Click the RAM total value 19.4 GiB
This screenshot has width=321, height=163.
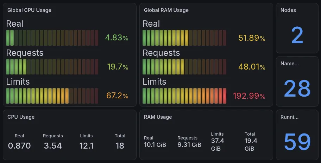[x=251, y=145]
